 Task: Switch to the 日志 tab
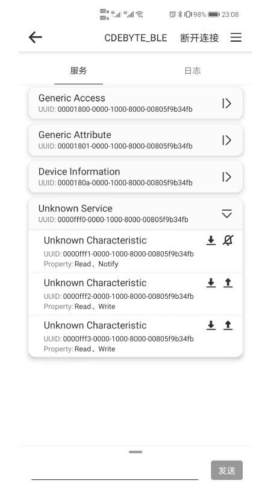pyautogui.click(x=193, y=71)
